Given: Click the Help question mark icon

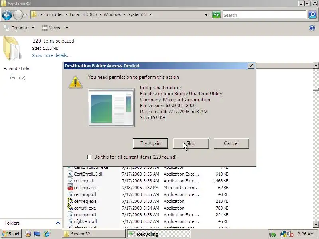Looking at the screenshot, I should click(312, 28).
